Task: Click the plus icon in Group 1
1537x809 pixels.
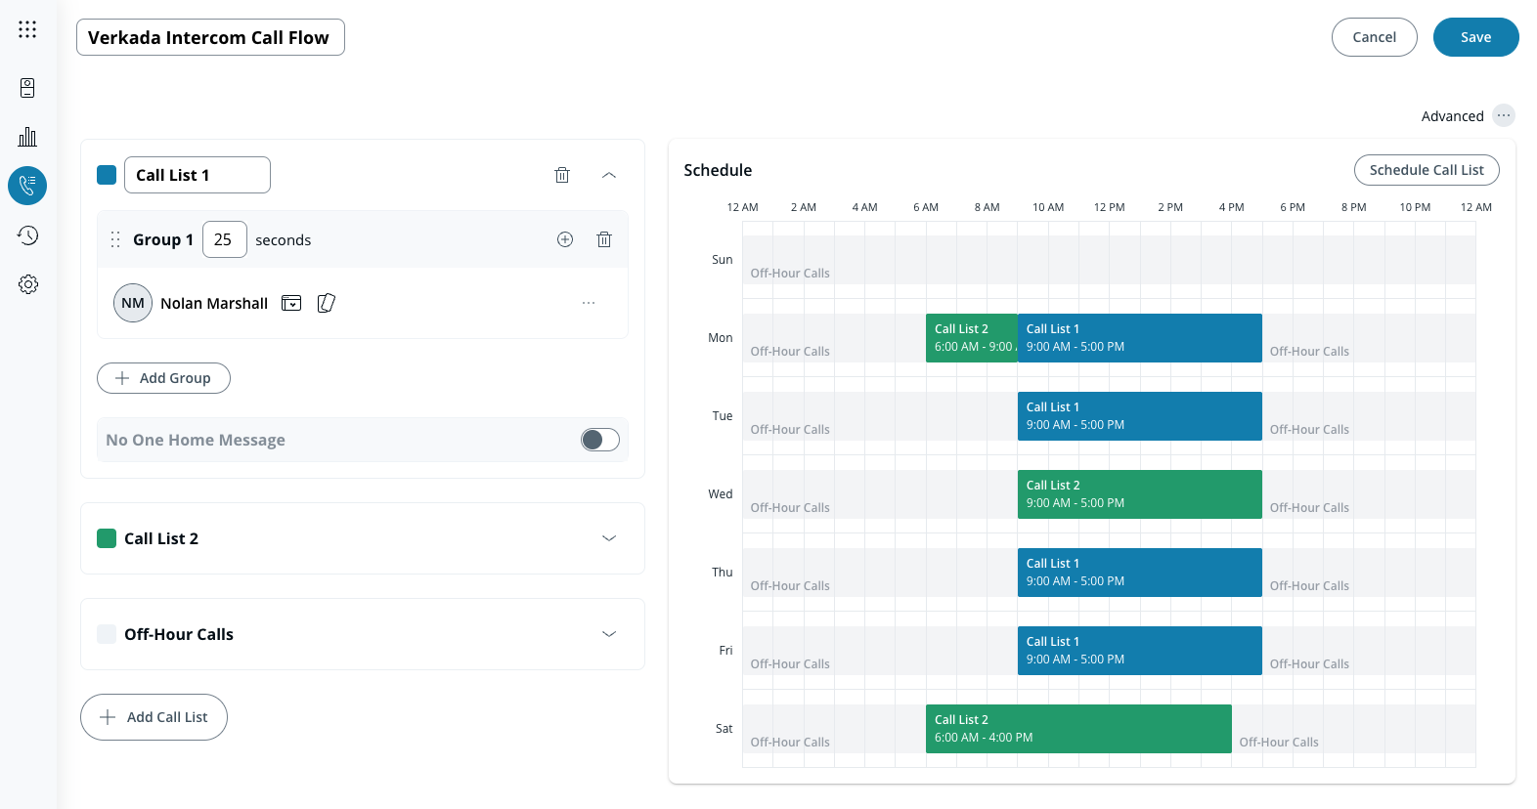Action: coord(565,239)
